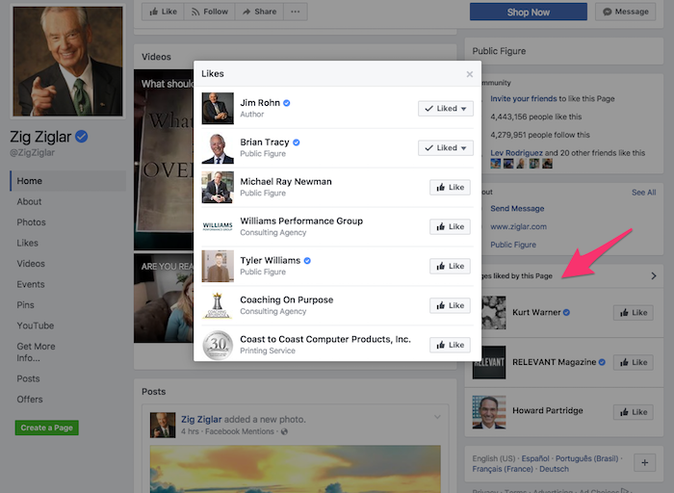Open Coaching On Purpose name link

[287, 300]
